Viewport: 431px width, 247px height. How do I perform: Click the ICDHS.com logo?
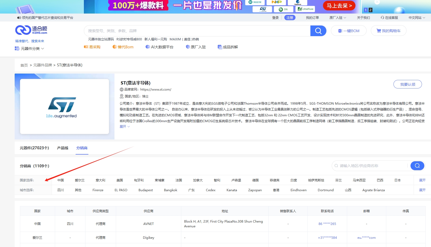click(31, 30)
